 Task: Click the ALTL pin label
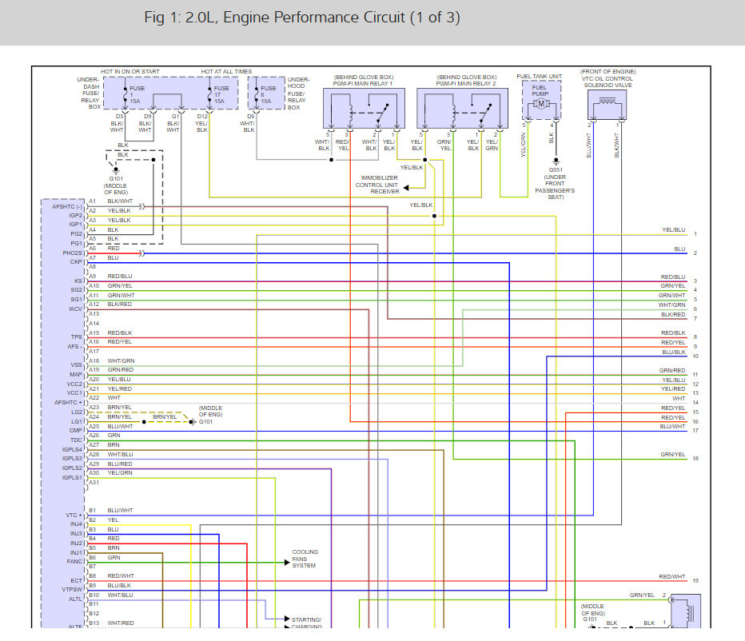pyautogui.click(x=76, y=599)
